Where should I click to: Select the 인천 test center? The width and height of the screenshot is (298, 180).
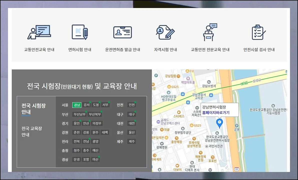(x=132, y=105)
